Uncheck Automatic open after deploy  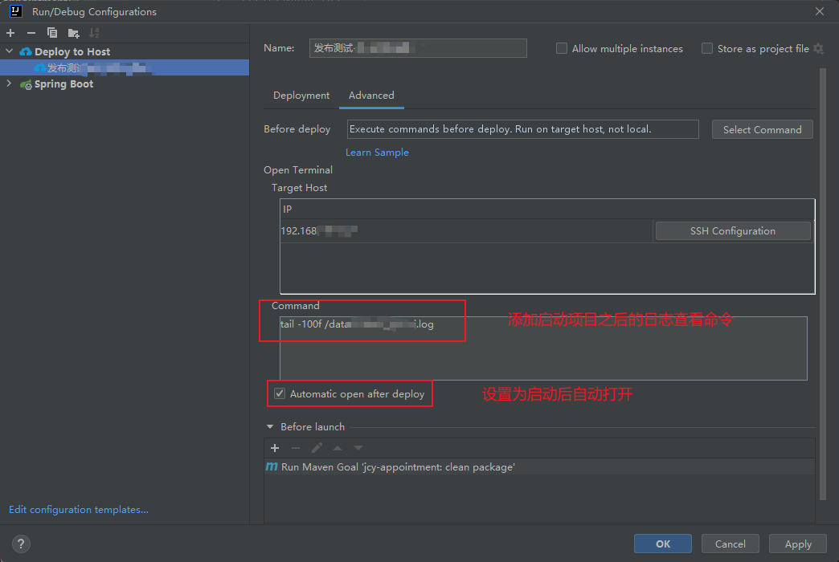click(x=280, y=393)
